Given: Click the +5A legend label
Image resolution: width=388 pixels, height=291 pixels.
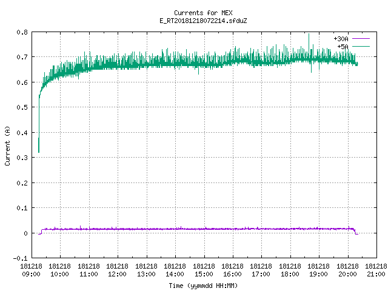Looking at the screenshot, I should pyautogui.click(x=343, y=47).
